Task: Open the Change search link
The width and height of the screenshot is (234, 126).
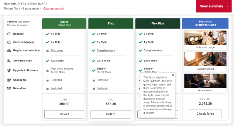Action: click(x=53, y=9)
